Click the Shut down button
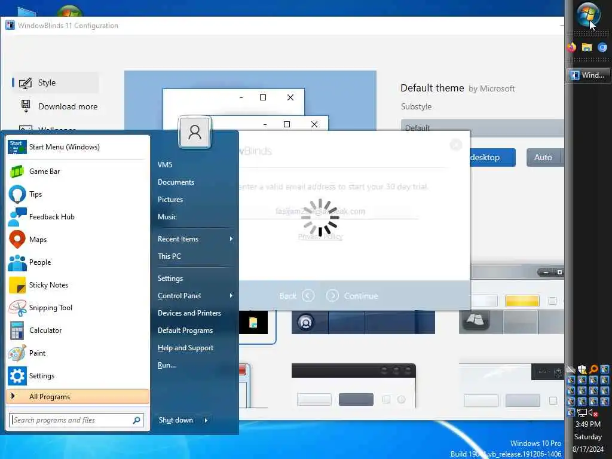This screenshot has width=612, height=459. 178,420
